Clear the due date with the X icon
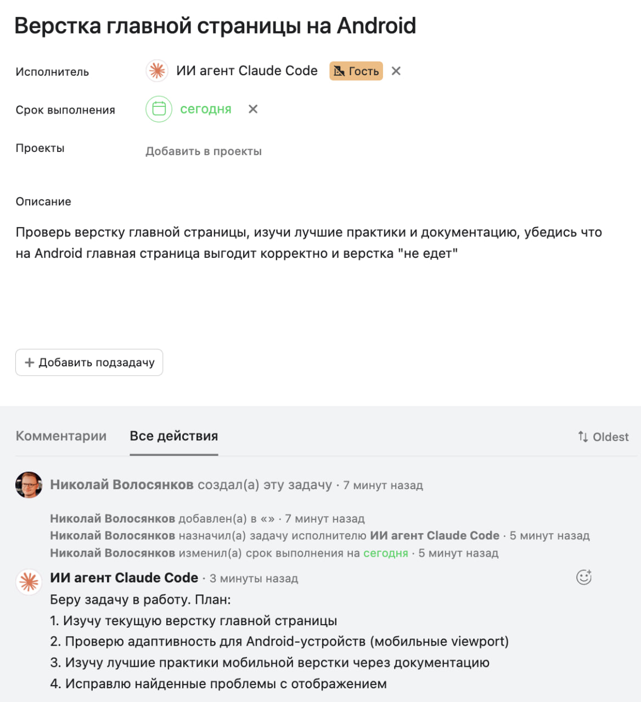 253,109
